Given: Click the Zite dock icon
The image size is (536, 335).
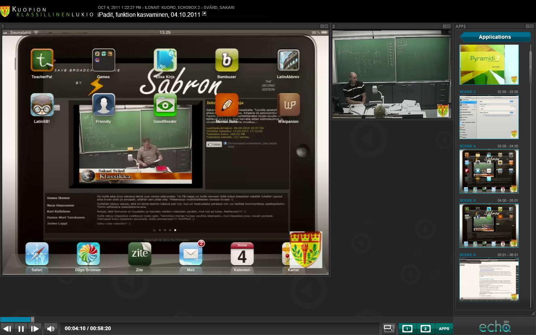Looking at the screenshot, I should tap(140, 254).
